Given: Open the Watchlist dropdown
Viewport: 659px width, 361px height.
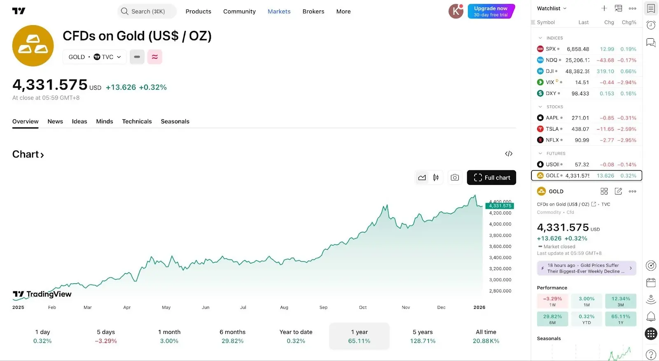Looking at the screenshot, I should point(552,8).
